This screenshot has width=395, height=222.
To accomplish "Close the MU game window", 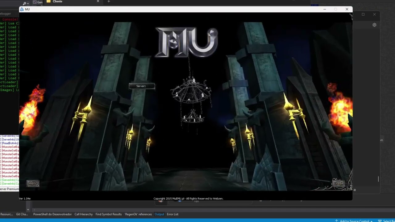I will [x=347, y=9].
